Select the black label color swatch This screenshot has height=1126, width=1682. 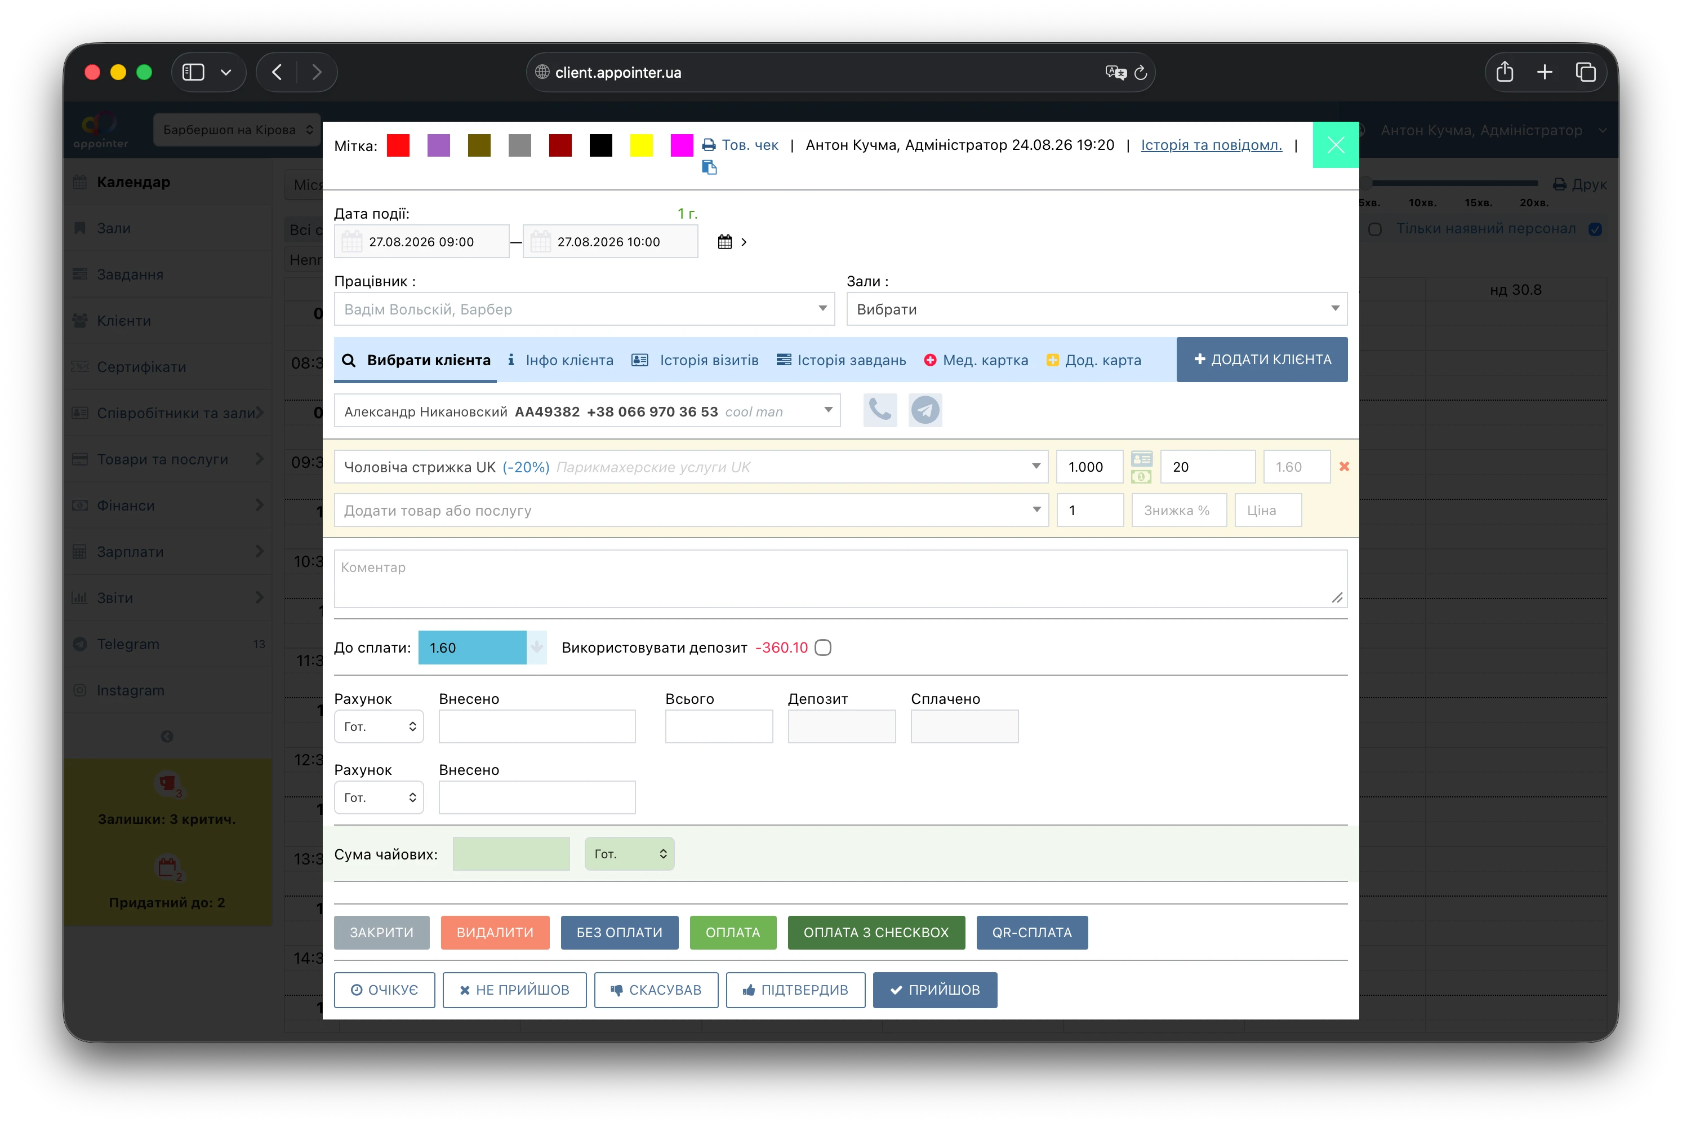(x=600, y=145)
